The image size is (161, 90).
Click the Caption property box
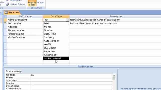point(71,83)
